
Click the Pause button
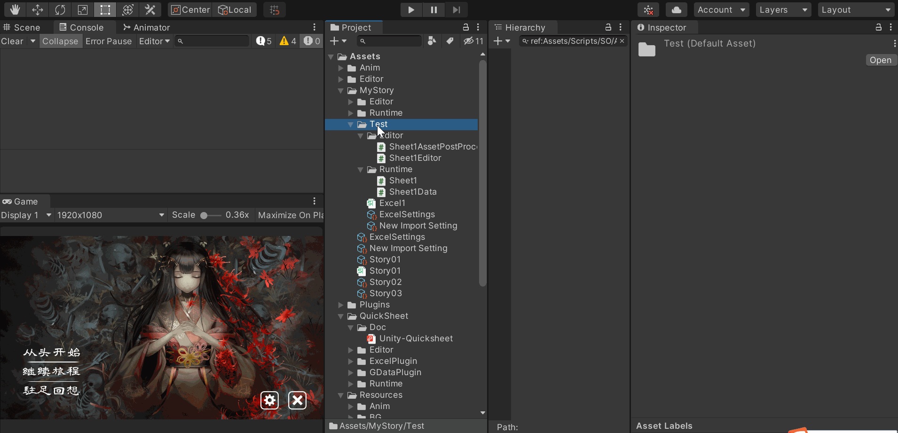[x=433, y=9]
